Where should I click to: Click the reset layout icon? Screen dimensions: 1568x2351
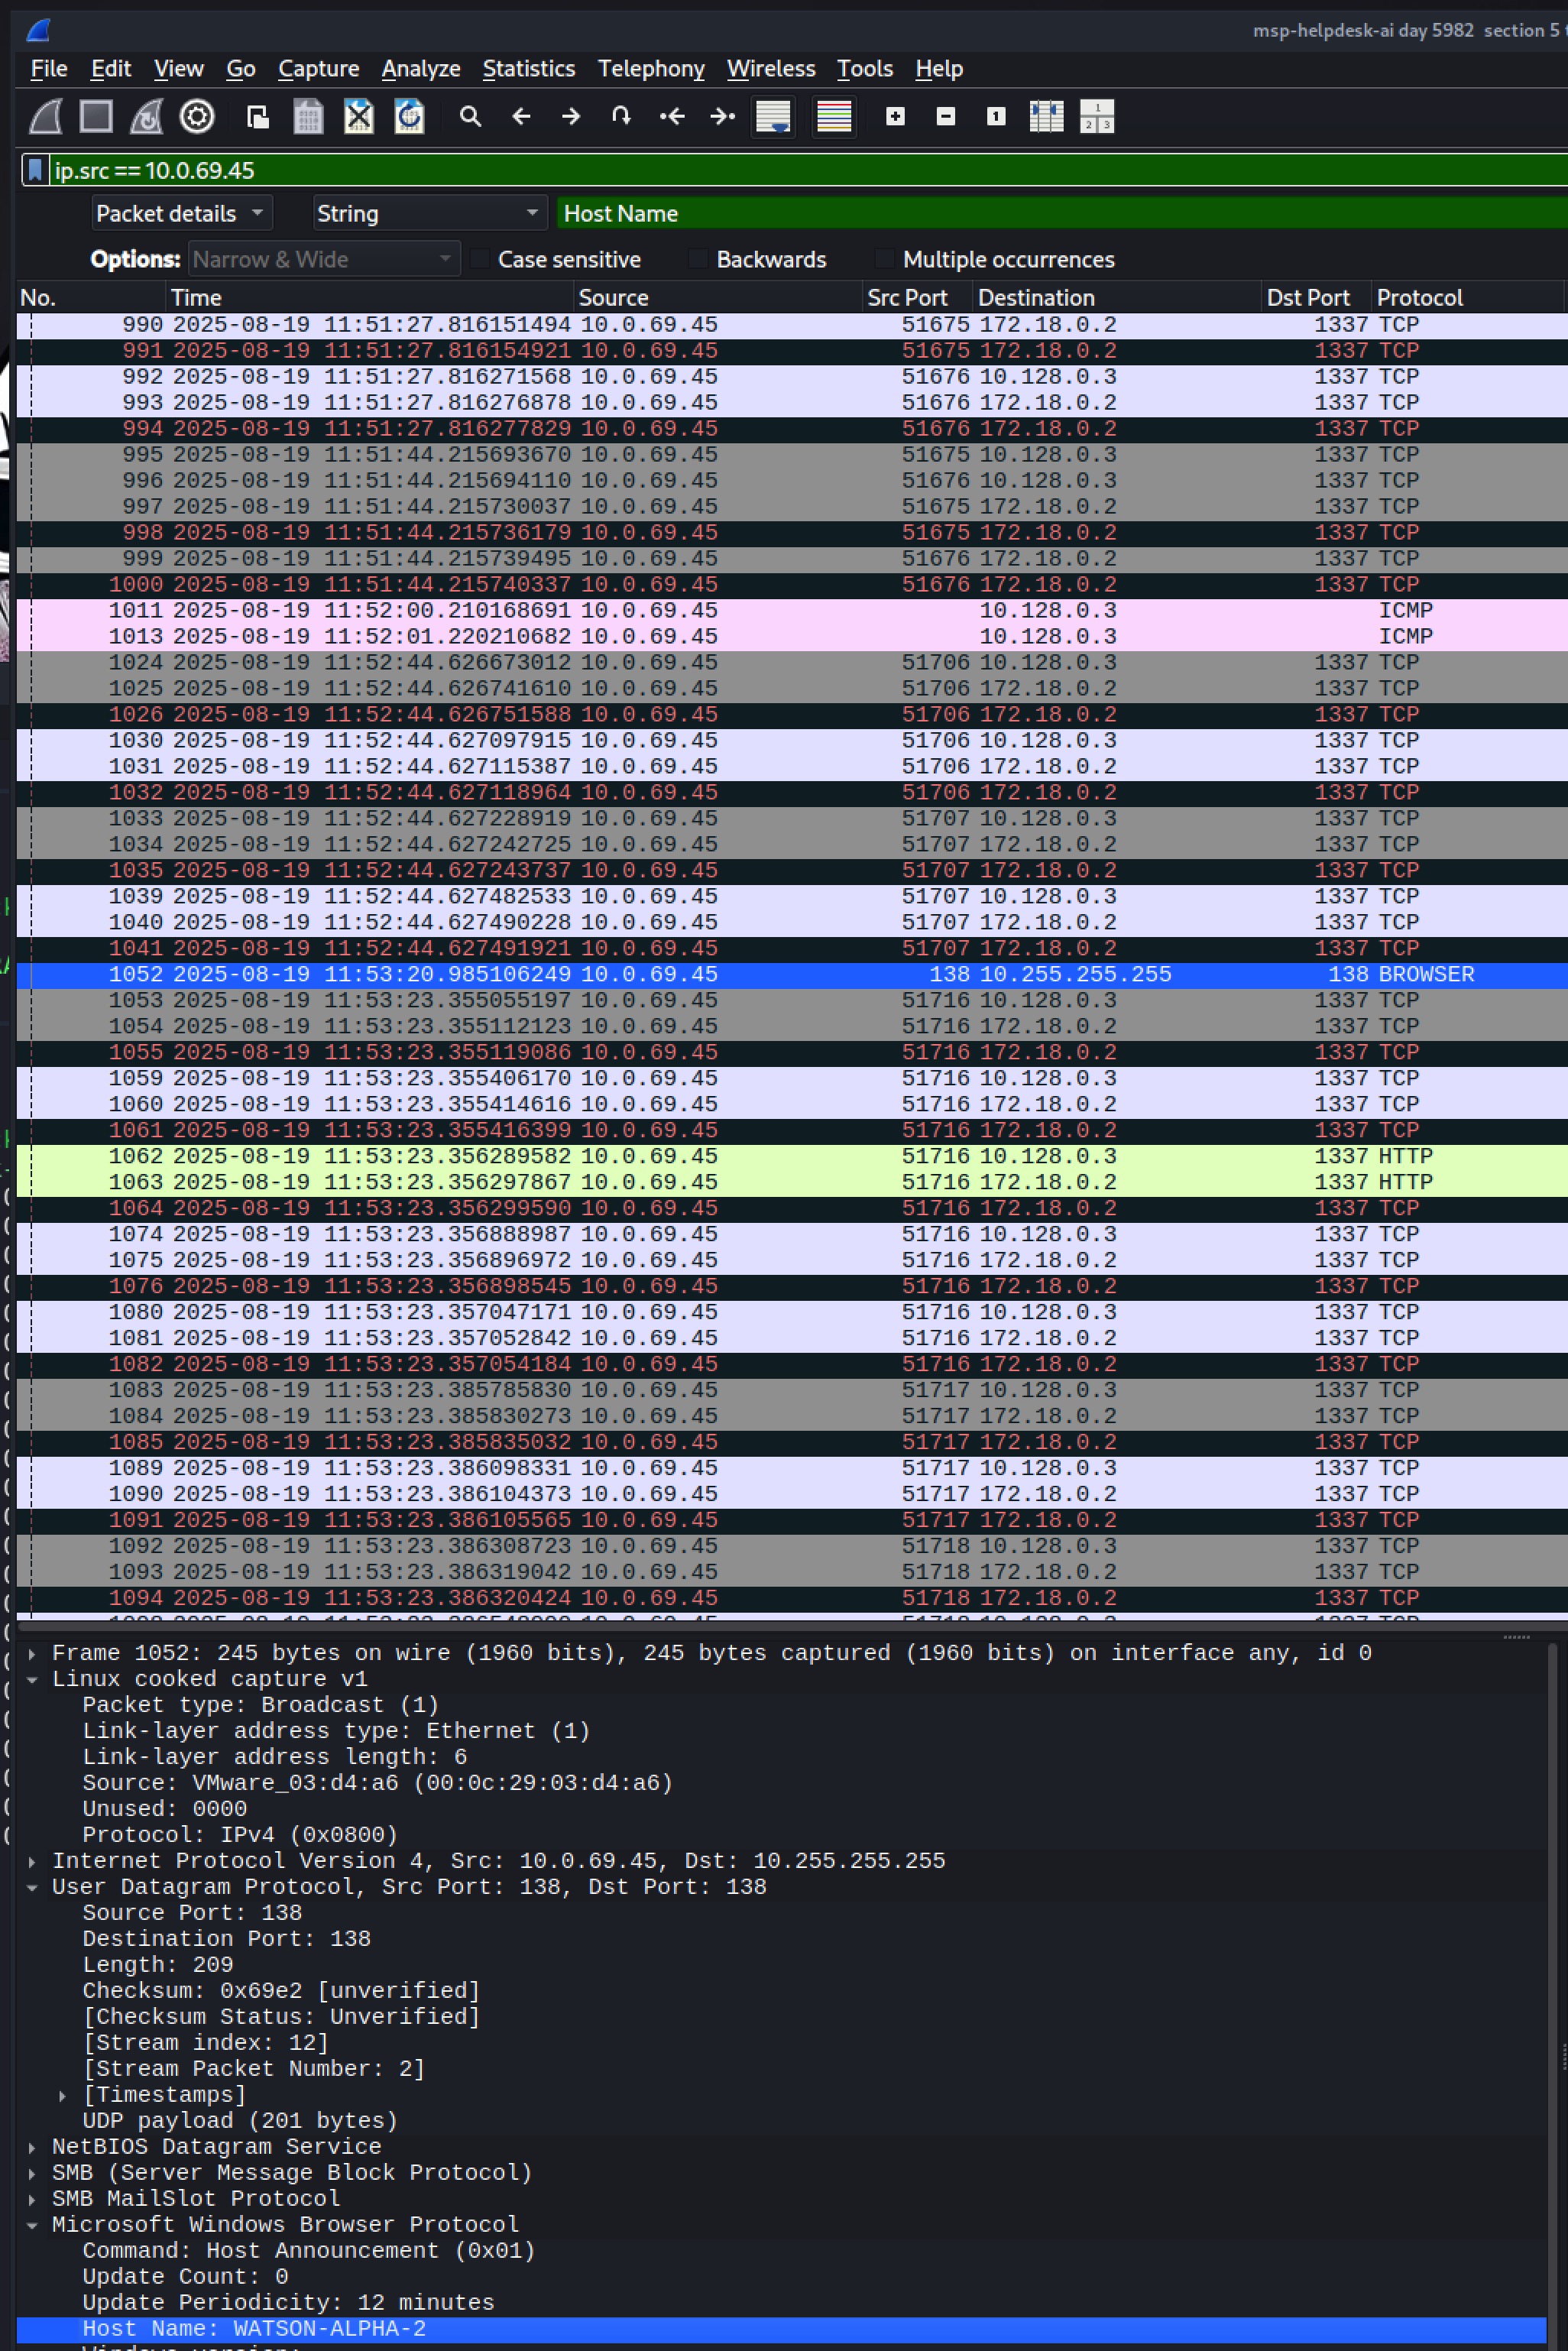[1097, 117]
